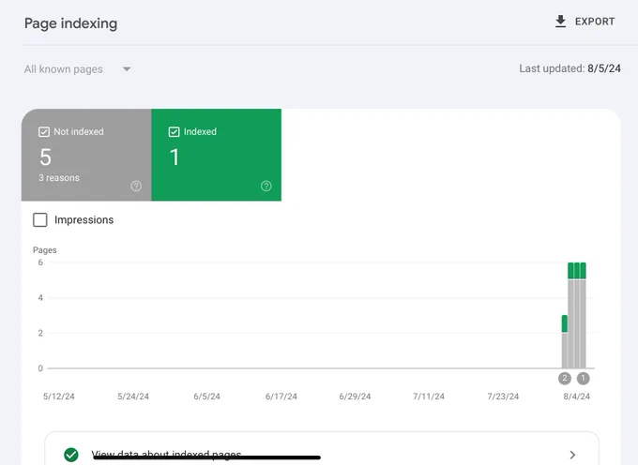Click the green checkmark status icon

click(x=71, y=455)
